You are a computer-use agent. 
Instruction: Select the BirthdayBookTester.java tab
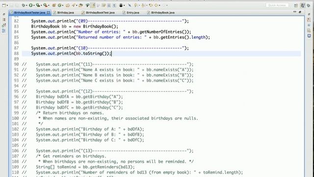(29, 12)
